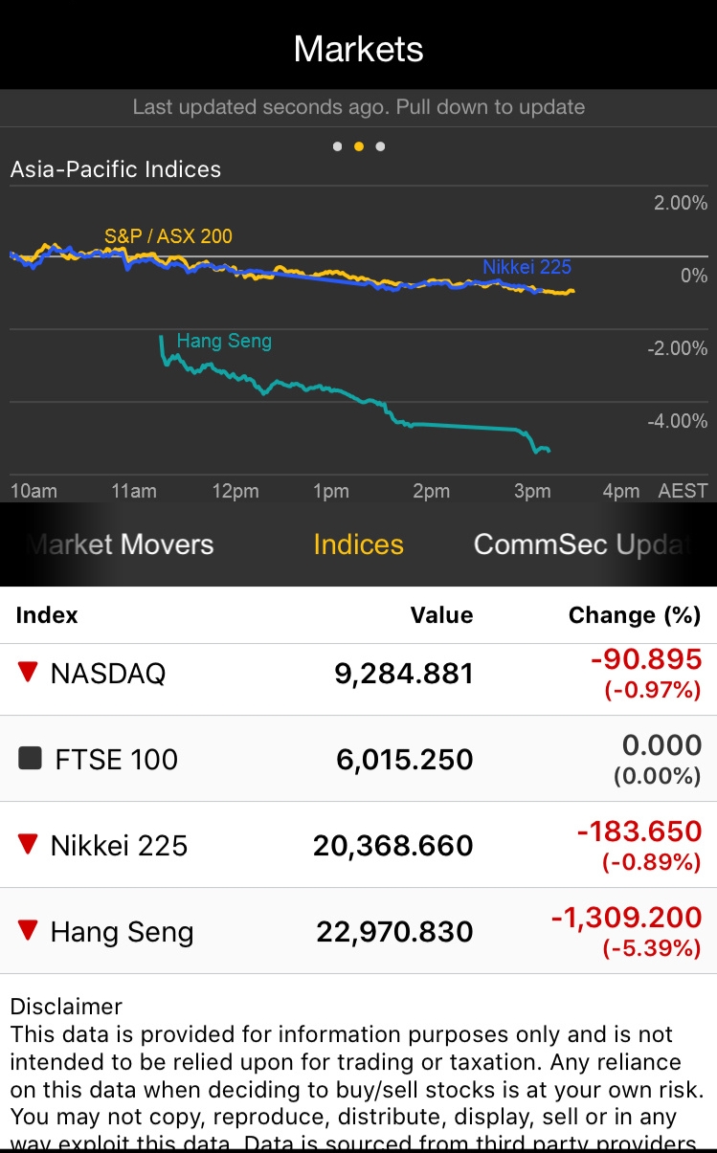The image size is (717, 1153).
Task: Switch to the Market Movers tab
Action: pos(121,544)
